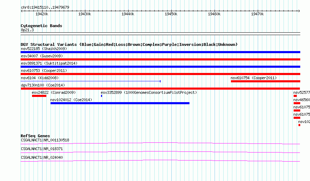310x181 pixels.
Task: Click the CSGALNACT1|NM_018371 transcript label
Action: (42, 149)
